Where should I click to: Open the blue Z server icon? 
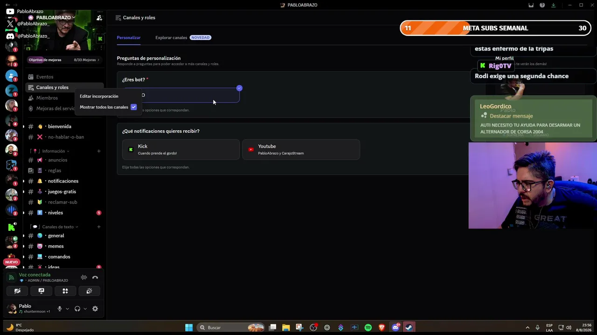coord(12,91)
